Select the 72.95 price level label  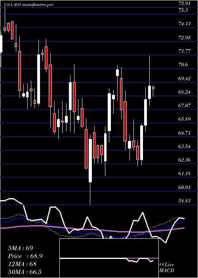point(185,38)
